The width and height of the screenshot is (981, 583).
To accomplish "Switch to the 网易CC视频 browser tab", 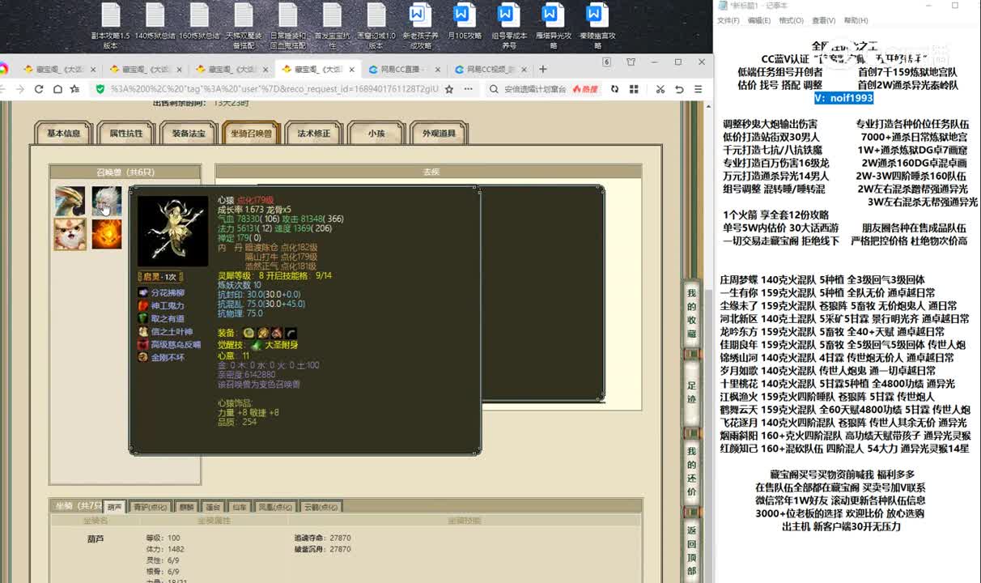I will point(491,70).
